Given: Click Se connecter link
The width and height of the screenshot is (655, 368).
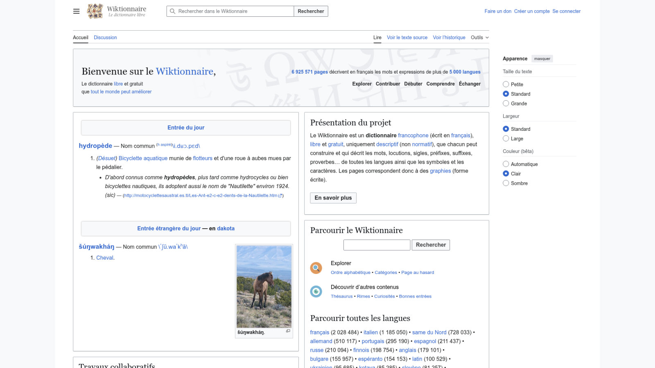Looking at the screenshot, I should (x=567, y=11).
